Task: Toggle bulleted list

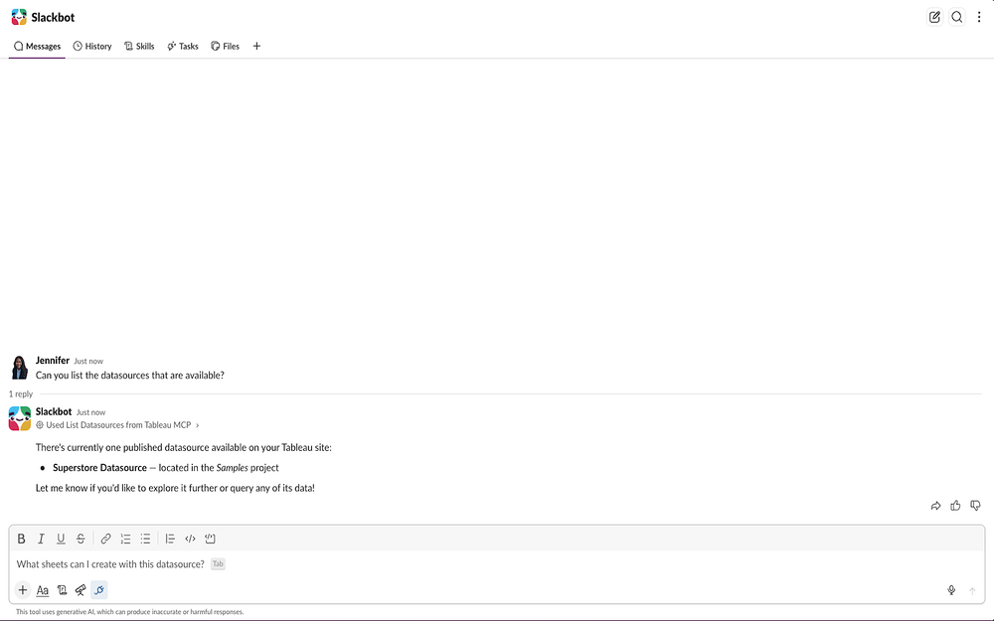Action: point(145,539)
